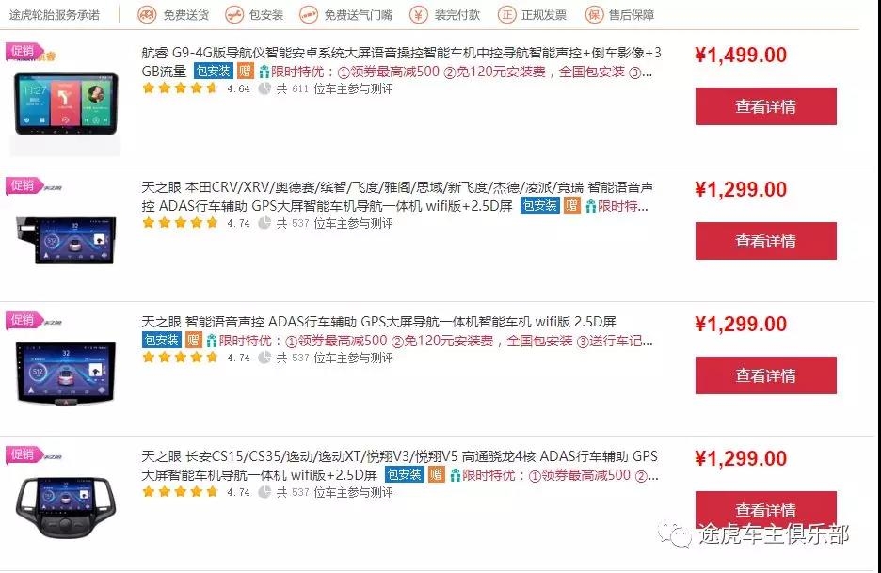The image size is (881, 573).
Task: Open the 天之眼 长安CS15/CS35 product title link
Action: pos(399,466)
